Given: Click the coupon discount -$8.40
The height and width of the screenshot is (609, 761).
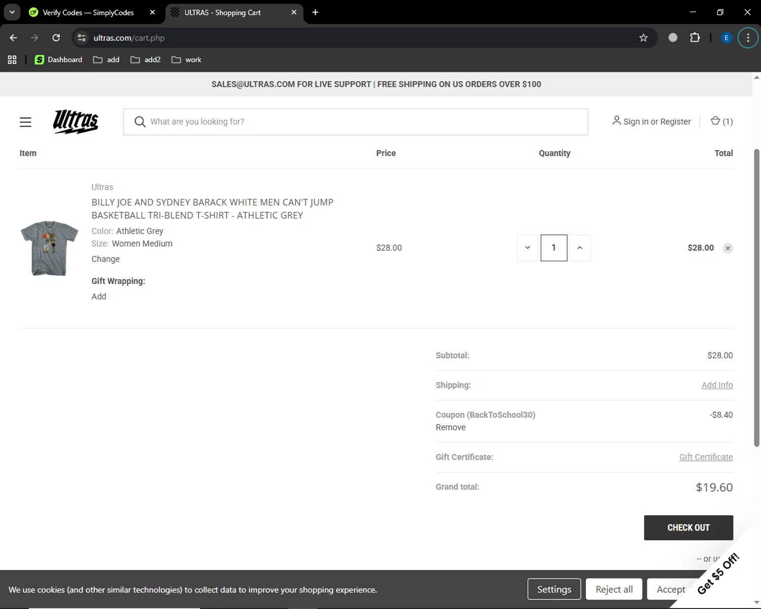Looking at the screenshot, I should coord(721,415).
